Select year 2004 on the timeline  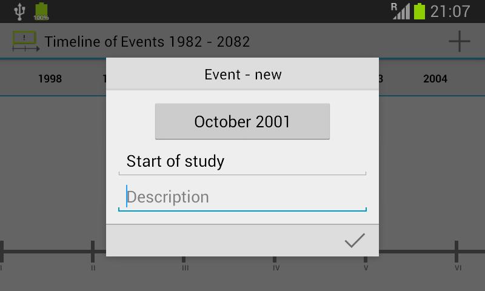435,79
